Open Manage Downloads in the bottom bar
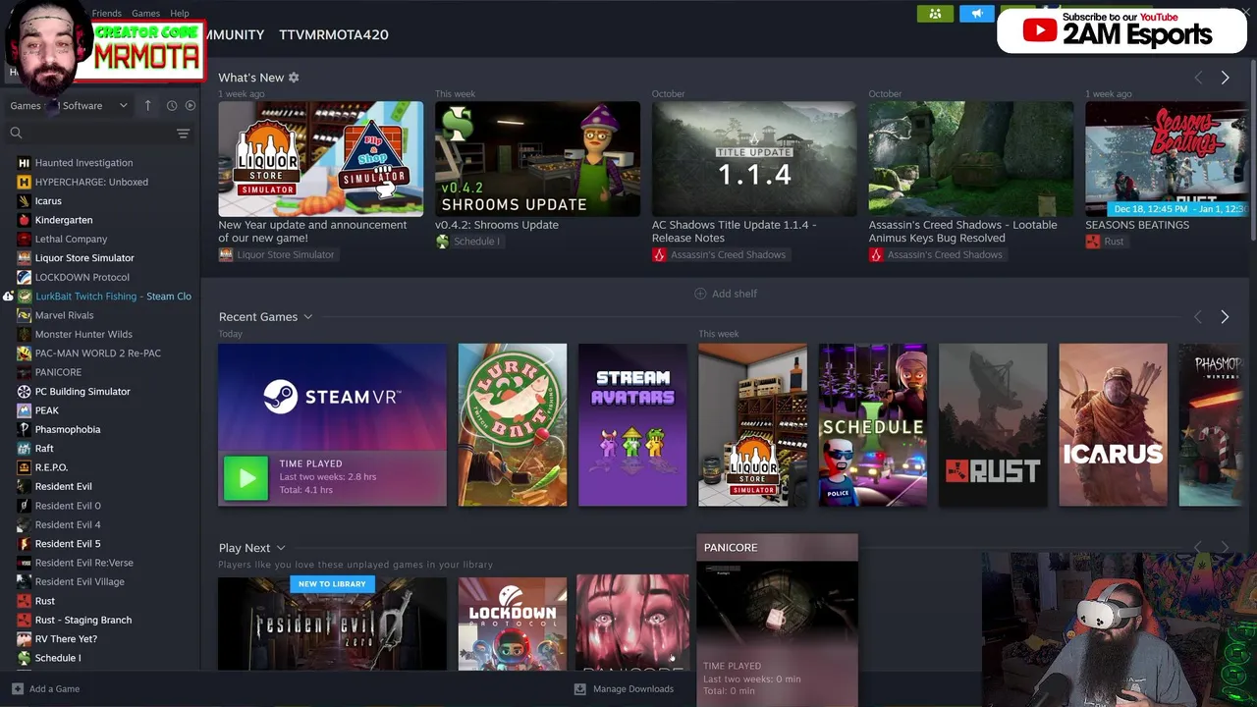The image size is (1257, 707). [624, 689]
